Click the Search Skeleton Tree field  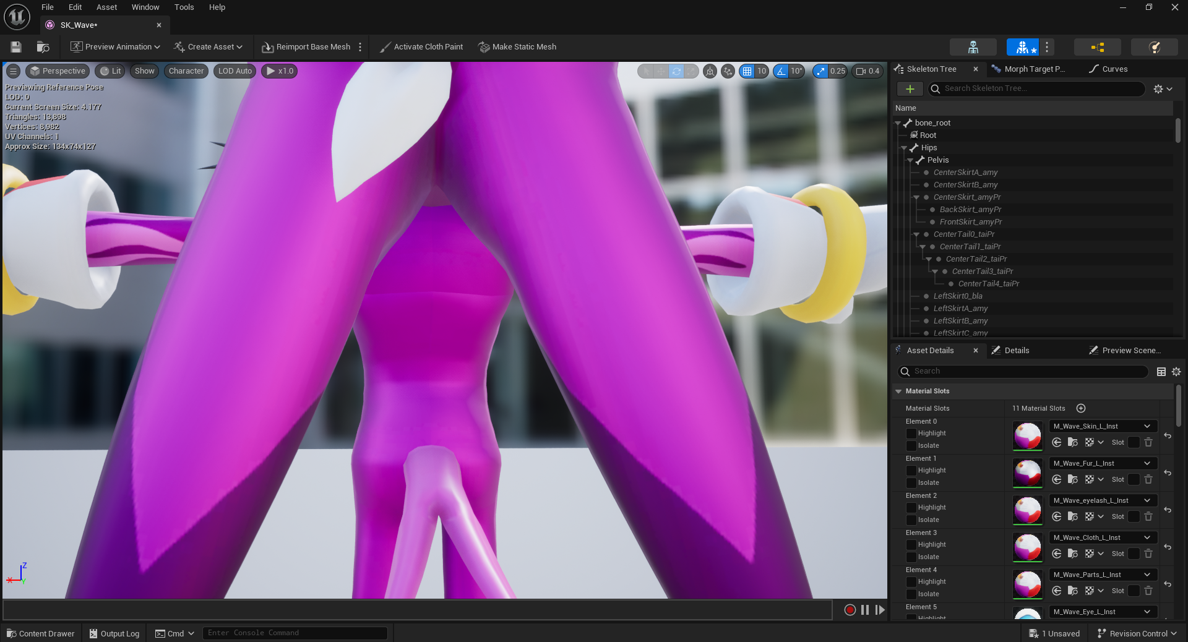(x=1037, y=89)
